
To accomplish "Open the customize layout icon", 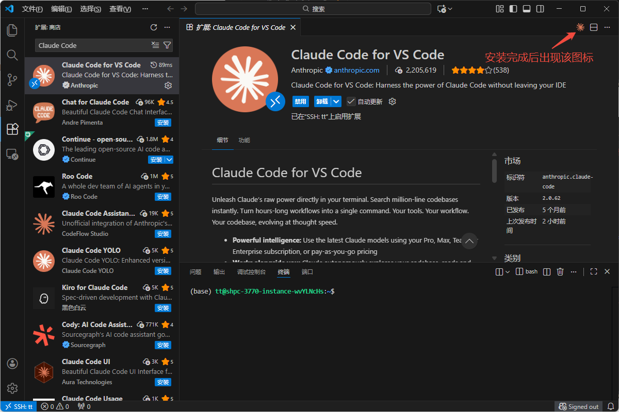I will (500, 9).
